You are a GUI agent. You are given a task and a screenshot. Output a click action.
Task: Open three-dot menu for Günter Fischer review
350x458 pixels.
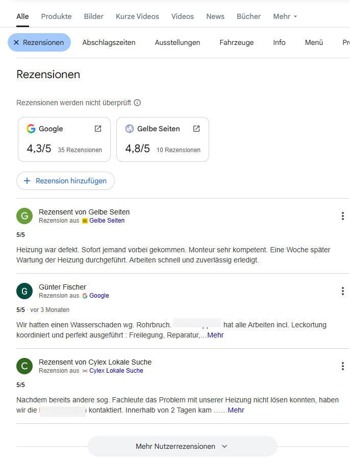point(343,291)
